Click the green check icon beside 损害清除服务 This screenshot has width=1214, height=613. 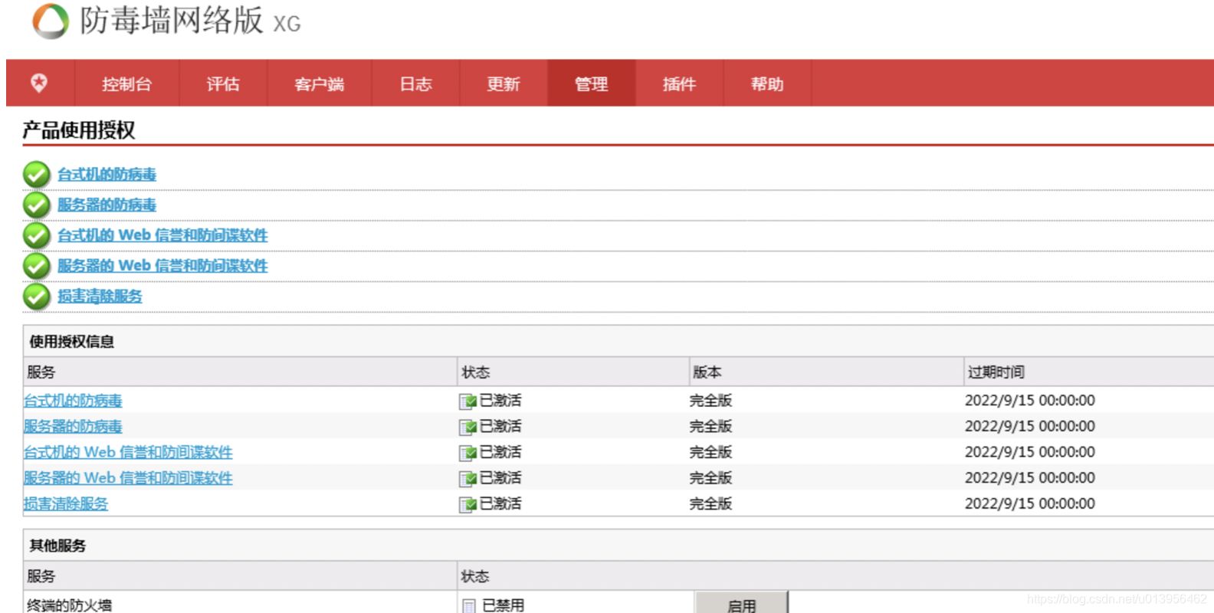tap(36, 296)
